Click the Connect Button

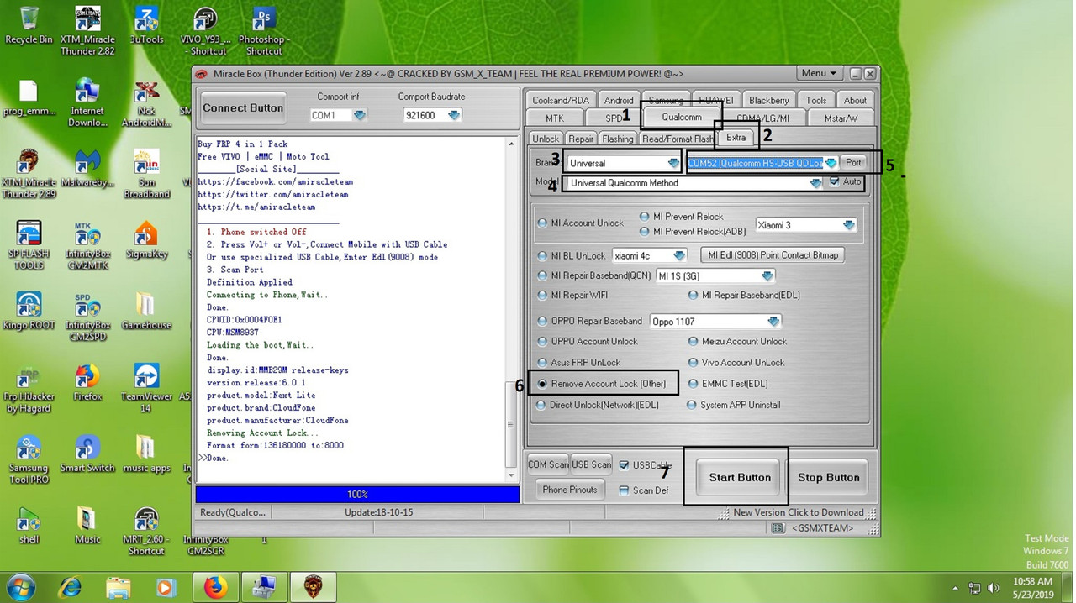(243, 107)
